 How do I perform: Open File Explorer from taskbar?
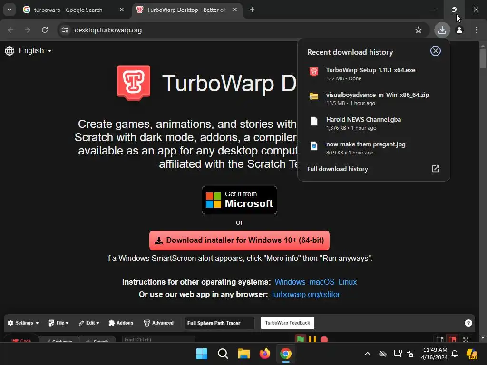[x=244, y=354]
